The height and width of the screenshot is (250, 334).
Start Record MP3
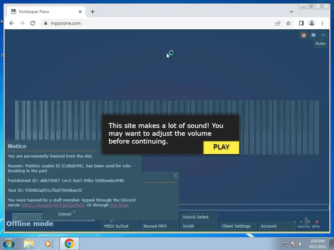(x=159, y=226)
